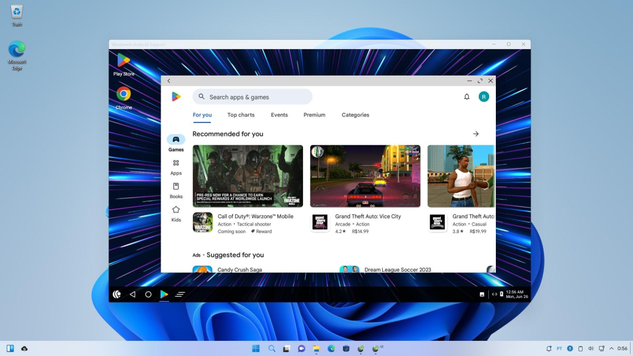Click the arrow beside Recommended for you
Screen dimensions: 633x356
pos(476,133)
